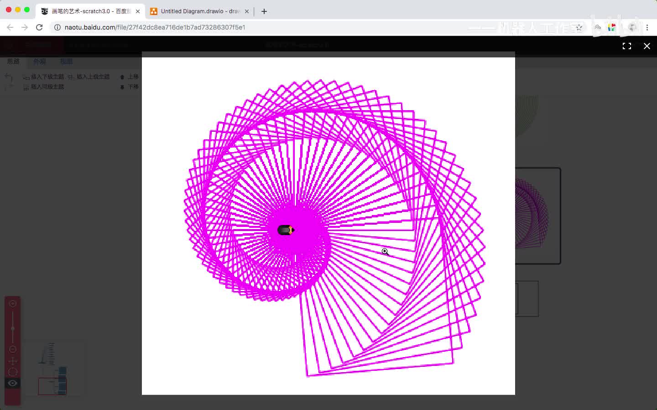Viewport: 657px width, 410px height.
Task: Close the image preview overlay
Action: click(647, 46)
